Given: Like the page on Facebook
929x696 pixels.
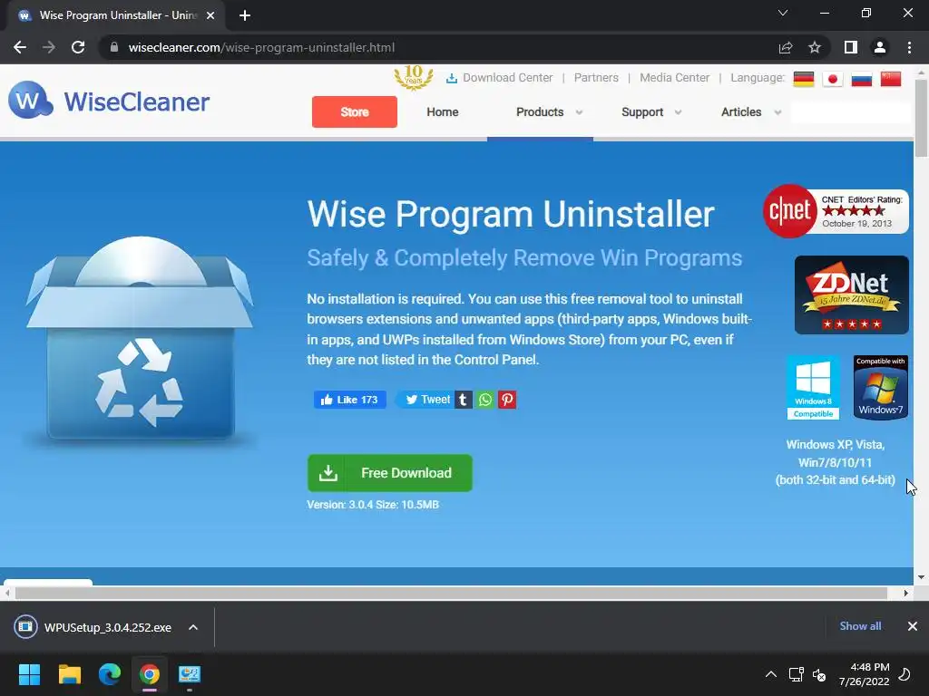Looking at the screenshot, I should (349, 400).
